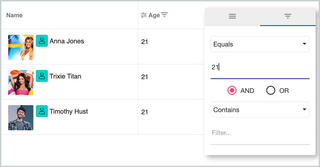Screen dimensions: 320x167
Task: Open the Equals condition dropdown
Action: coord(260,44)
